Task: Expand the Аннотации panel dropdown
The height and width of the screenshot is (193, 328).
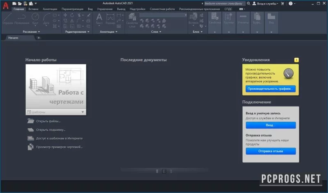Action: (x=109, y=32)
